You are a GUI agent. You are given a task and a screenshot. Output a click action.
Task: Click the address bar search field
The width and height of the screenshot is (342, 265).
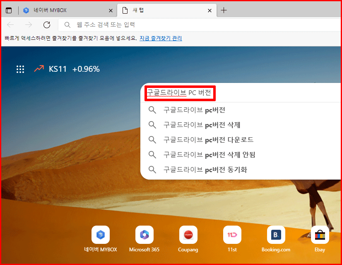tap(200, 25)
